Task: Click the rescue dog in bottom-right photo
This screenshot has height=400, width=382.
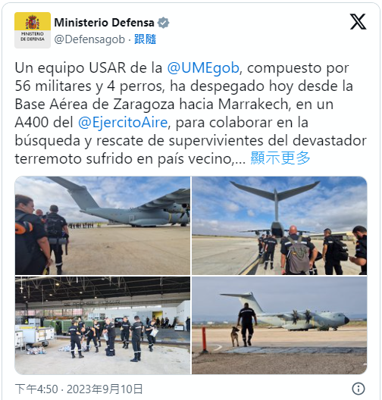Action: click(x=235, y=336)
